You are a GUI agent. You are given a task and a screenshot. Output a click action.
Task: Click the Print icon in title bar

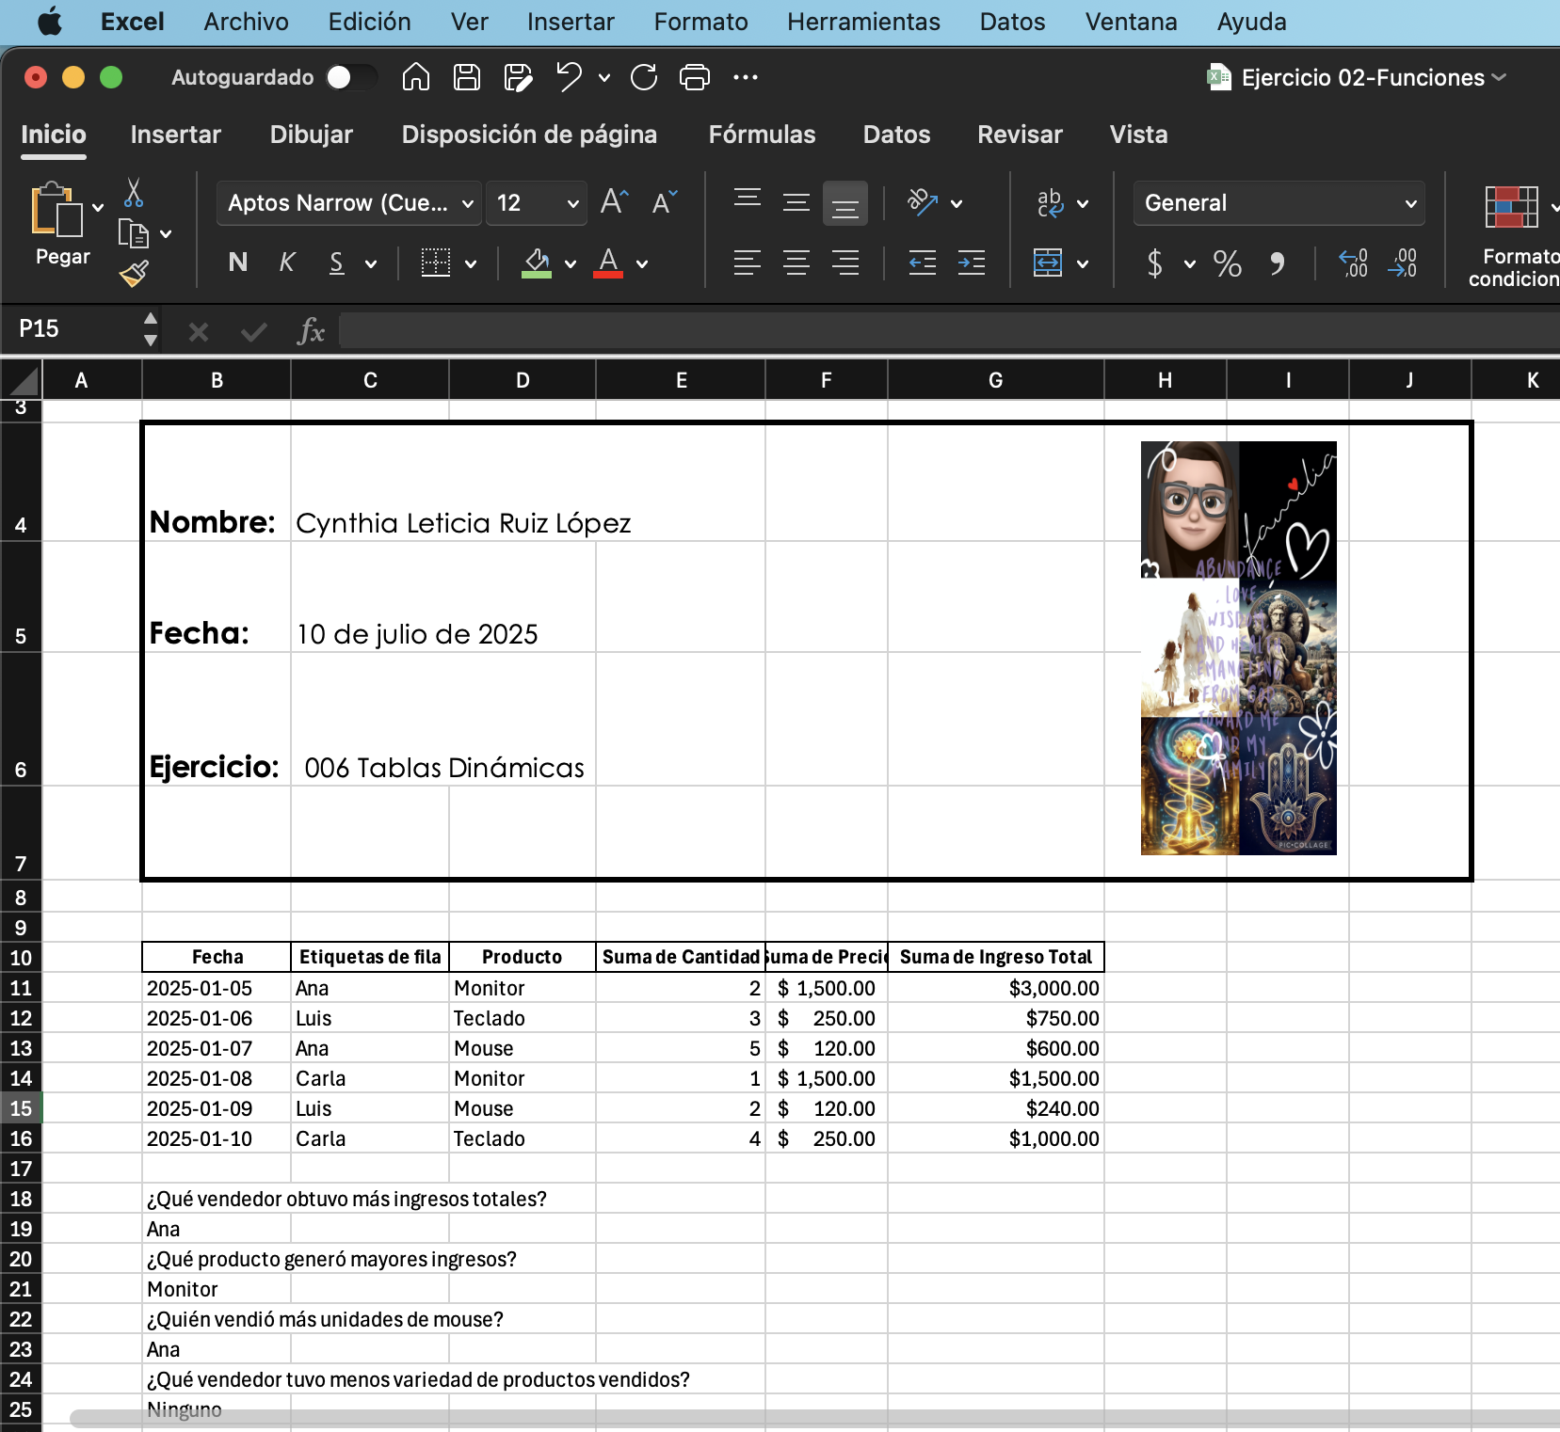click(x=695, y=77)
